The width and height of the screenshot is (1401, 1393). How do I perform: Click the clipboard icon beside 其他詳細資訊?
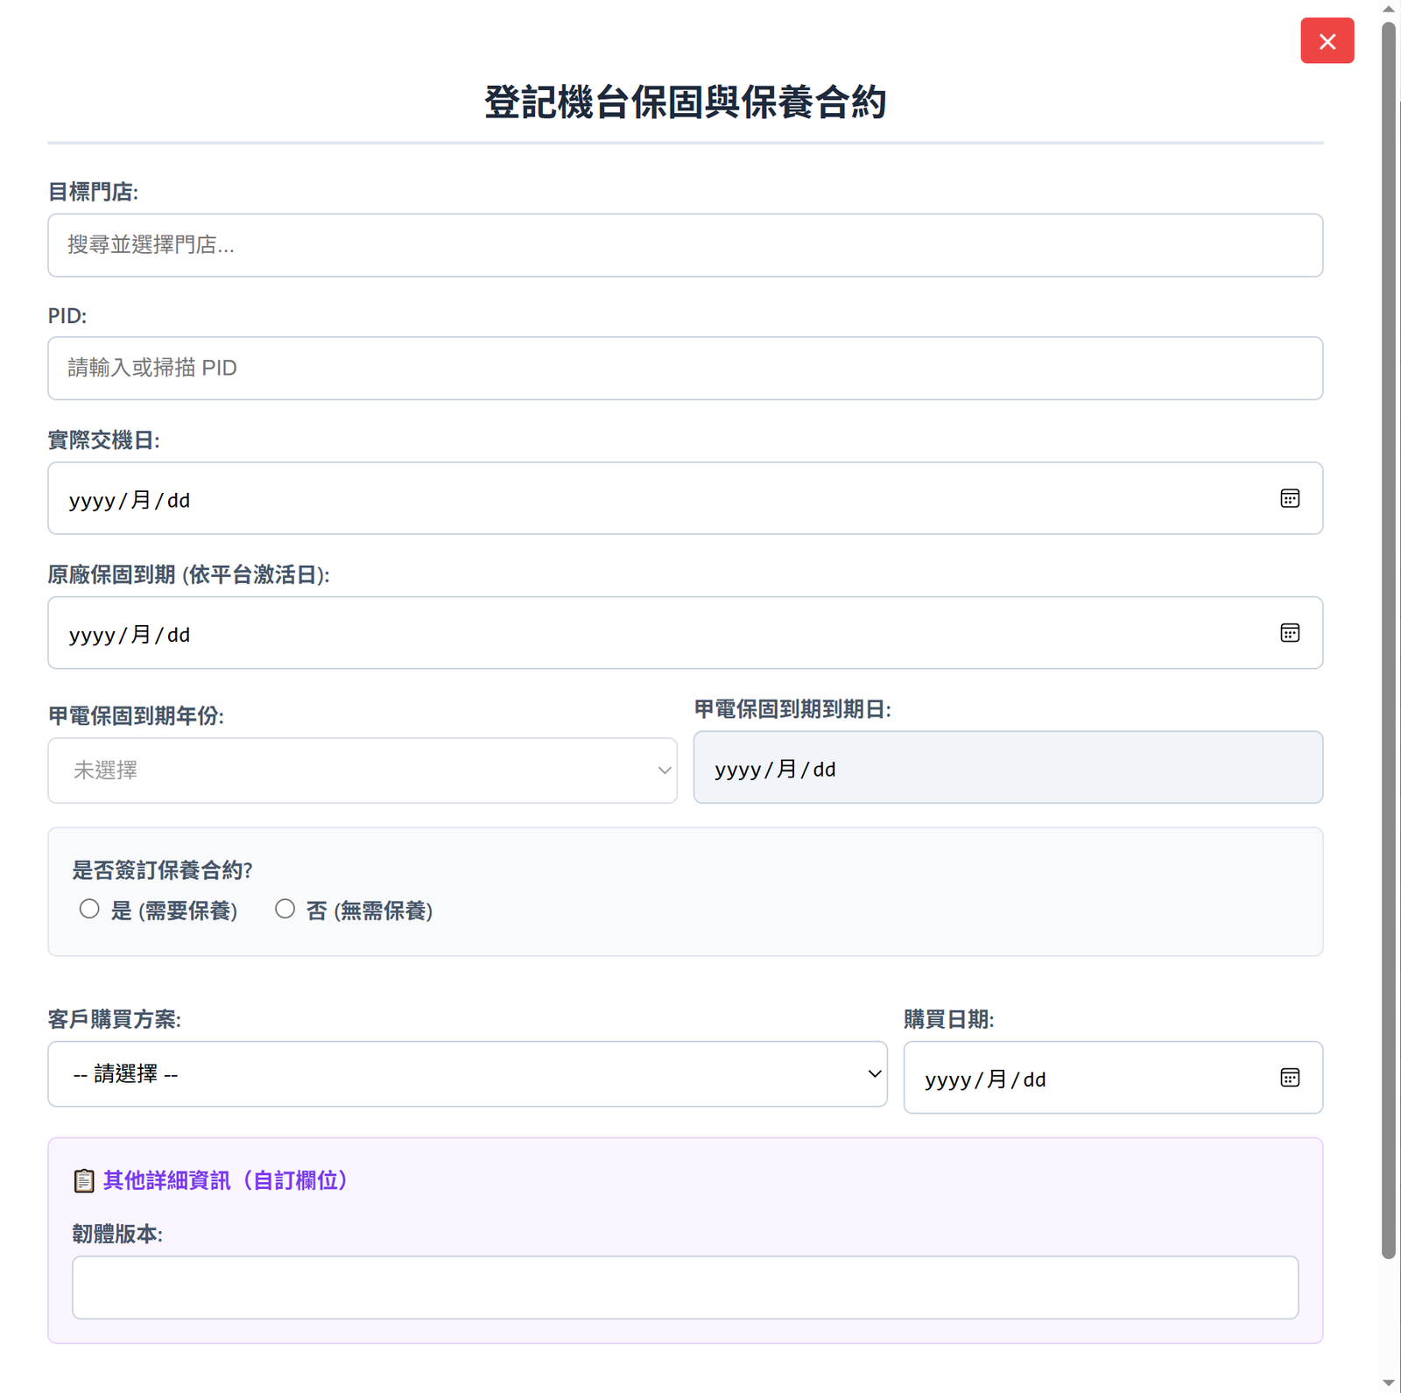pos(84,1181)
